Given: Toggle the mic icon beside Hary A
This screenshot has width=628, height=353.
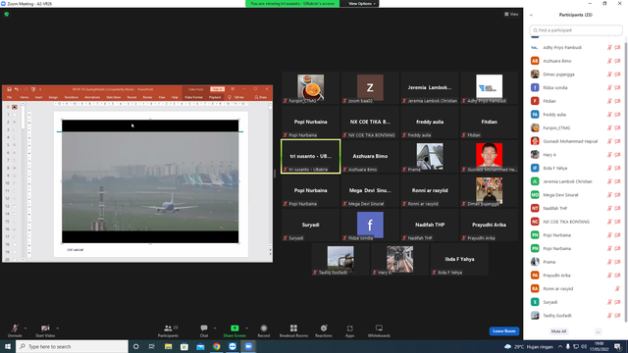Looking at the screenshot, I should [x=609, y=155].
